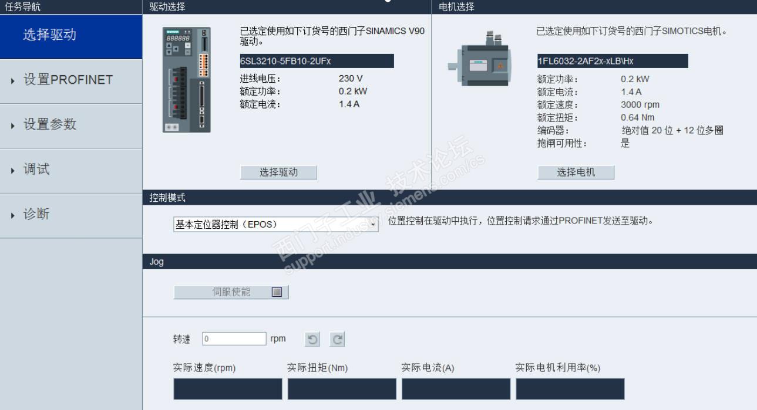
Task: Click the 控制模式 section header
Action: tap(450, 198)
